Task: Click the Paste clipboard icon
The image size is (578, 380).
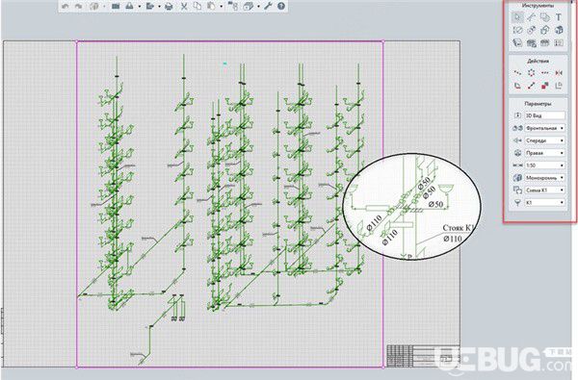Action: tap(211, 7)
